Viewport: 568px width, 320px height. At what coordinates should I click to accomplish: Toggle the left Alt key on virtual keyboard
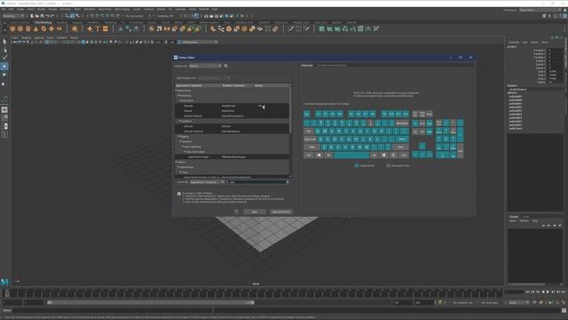pyautogui.click(x=328, y=155)
